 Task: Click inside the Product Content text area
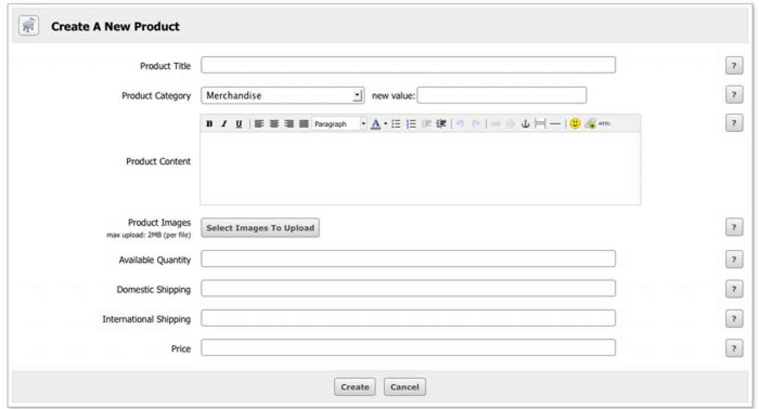coord(420,168)
